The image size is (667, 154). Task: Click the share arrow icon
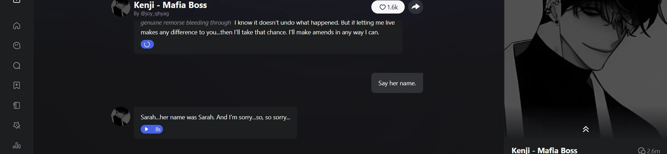(415, 7)
